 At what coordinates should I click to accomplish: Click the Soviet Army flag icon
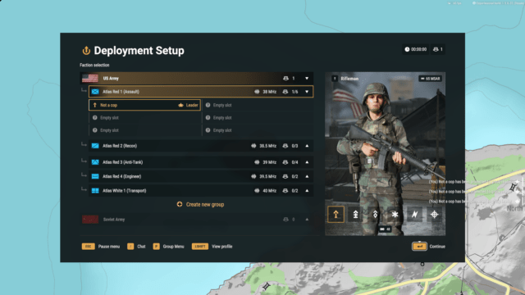point(90,220)
